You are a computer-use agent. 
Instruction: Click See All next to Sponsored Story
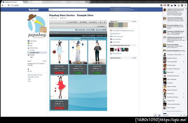134,58
